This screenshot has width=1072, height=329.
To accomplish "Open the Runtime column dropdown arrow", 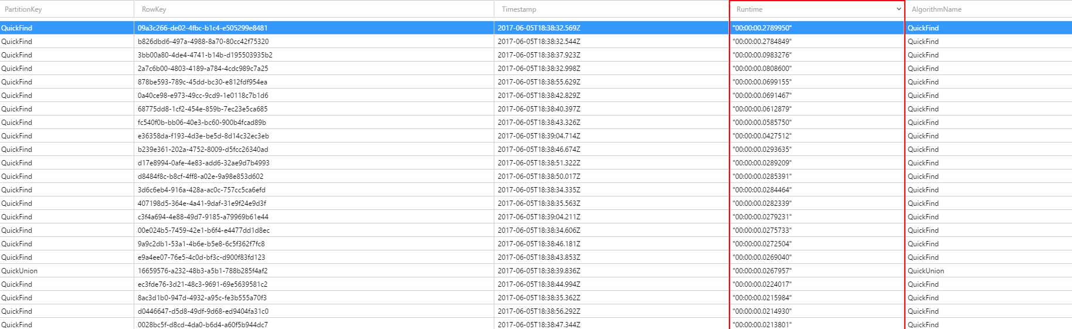I will [898, 9].
